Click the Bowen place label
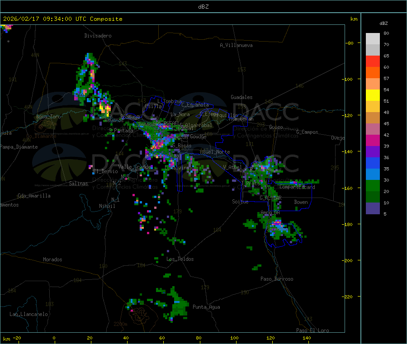Screen dimensions: 407x344 click(x=301, y=202)
